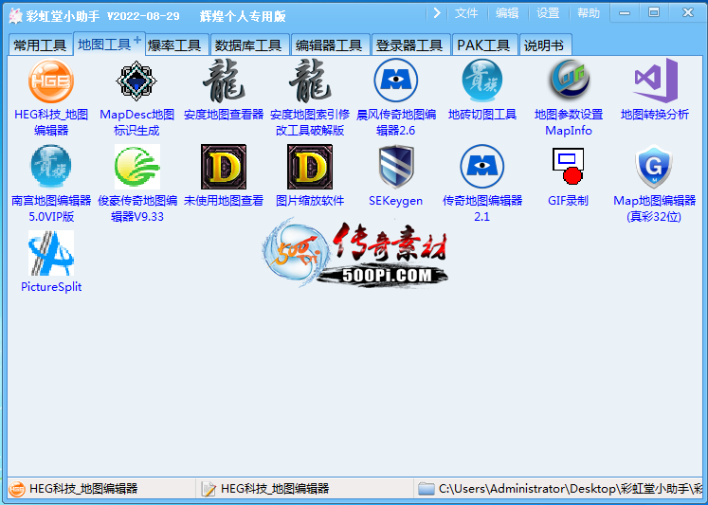The height and width of the screenshot is (505, 708).
Task: Open the SEKeygen shield icon
Action: point(396,167)
